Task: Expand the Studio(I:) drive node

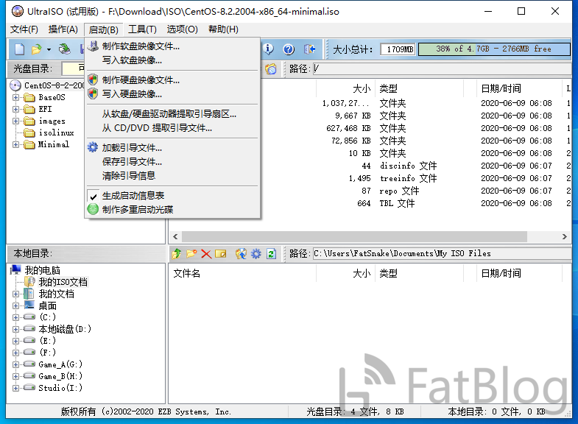Action: click(15, 388)
